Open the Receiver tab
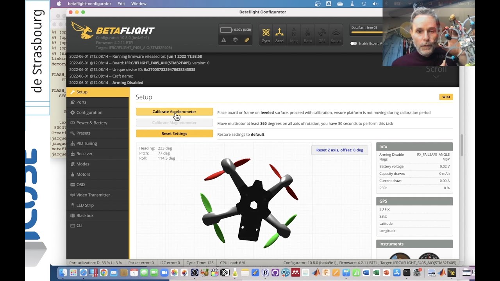The width and height of the screenshot is (500, 281). 98,154
